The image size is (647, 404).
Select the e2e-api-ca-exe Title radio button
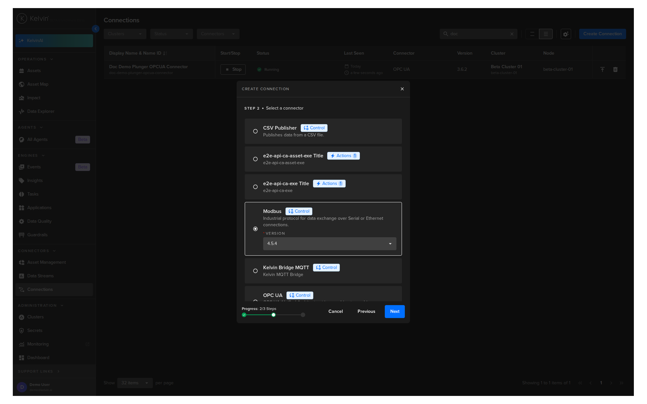[255, 187]
